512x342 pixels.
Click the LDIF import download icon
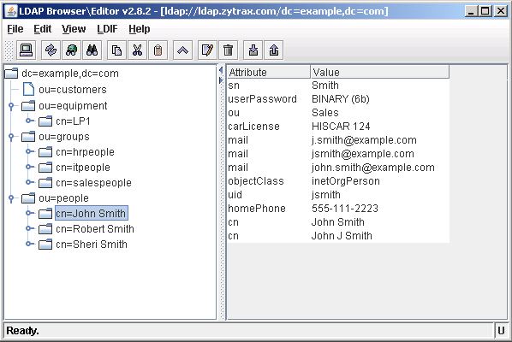click(253, 50)
